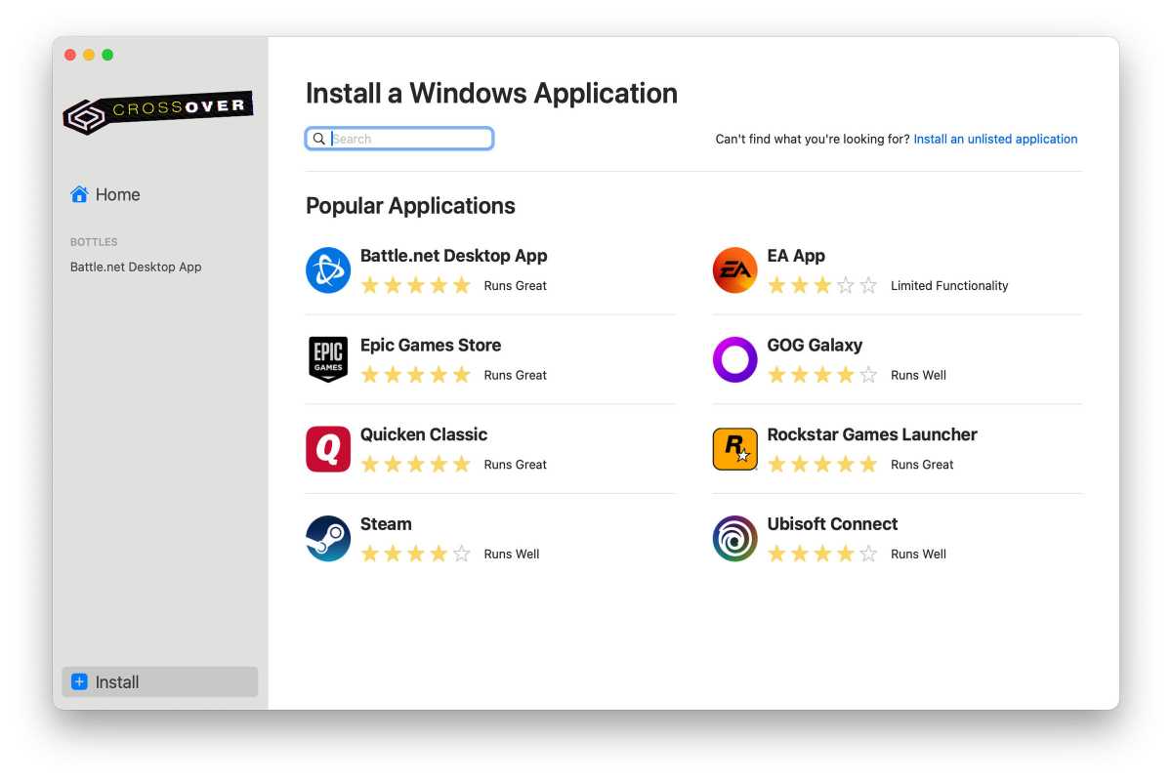Viewport: 1172px width, 781px height.
Task: Click the Steam logo icon
Action: (328, 539)
